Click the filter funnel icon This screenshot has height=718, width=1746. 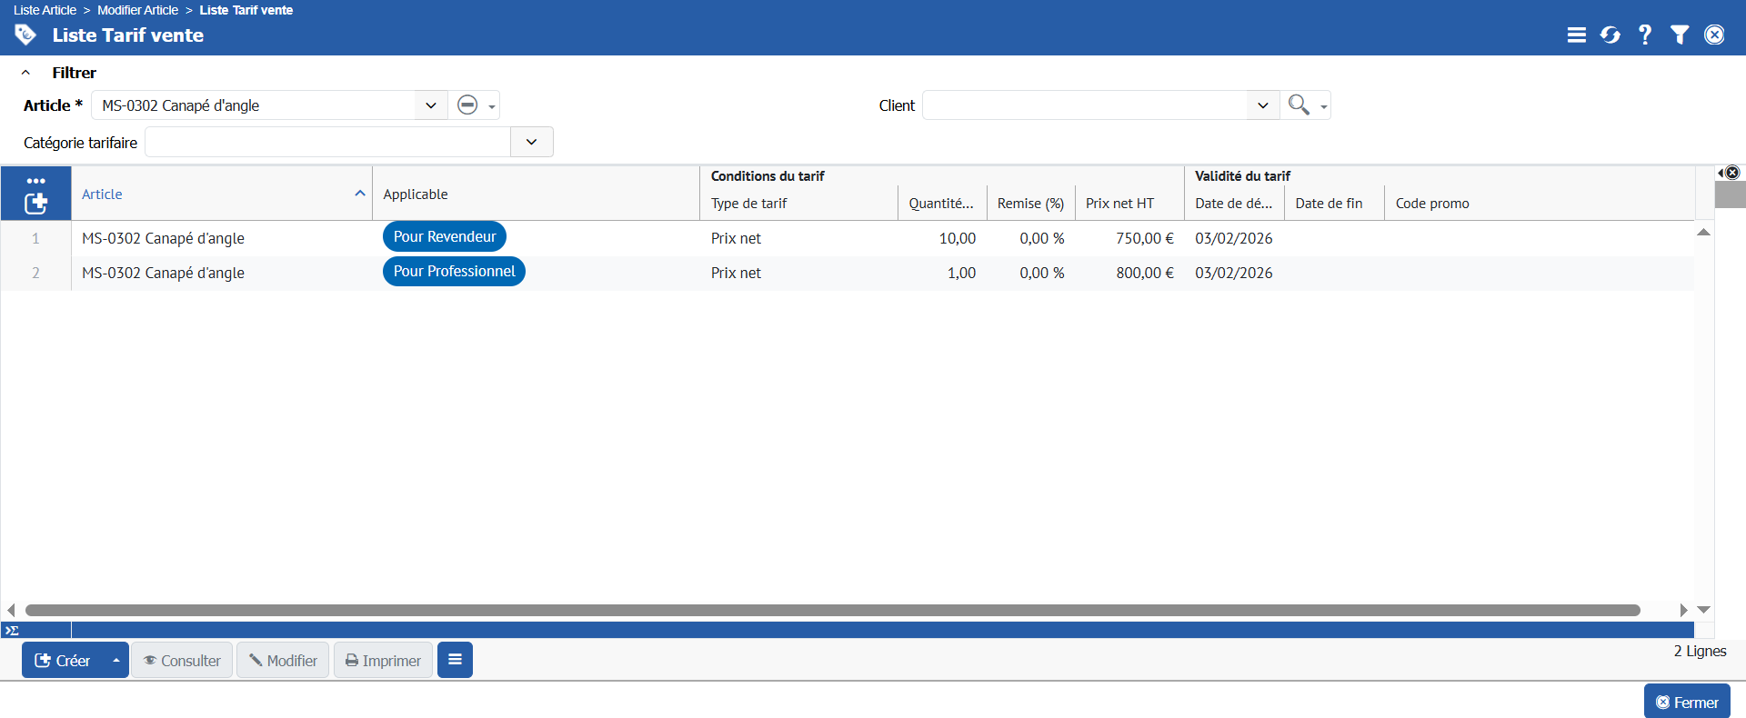1680,35
